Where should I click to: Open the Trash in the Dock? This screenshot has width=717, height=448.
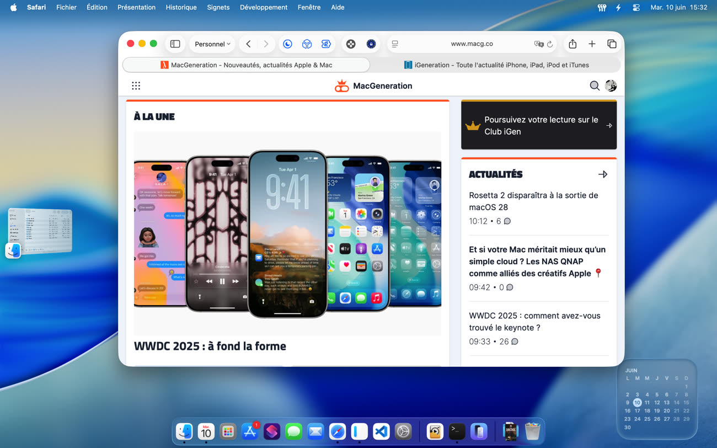[532, 431]
